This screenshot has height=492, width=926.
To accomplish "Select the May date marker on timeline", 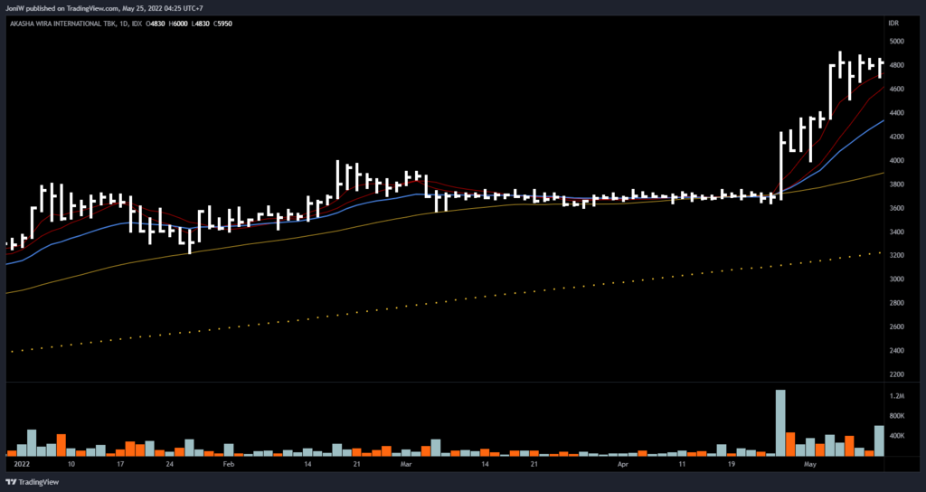I will pyautogui.click(x=810, y=463).
